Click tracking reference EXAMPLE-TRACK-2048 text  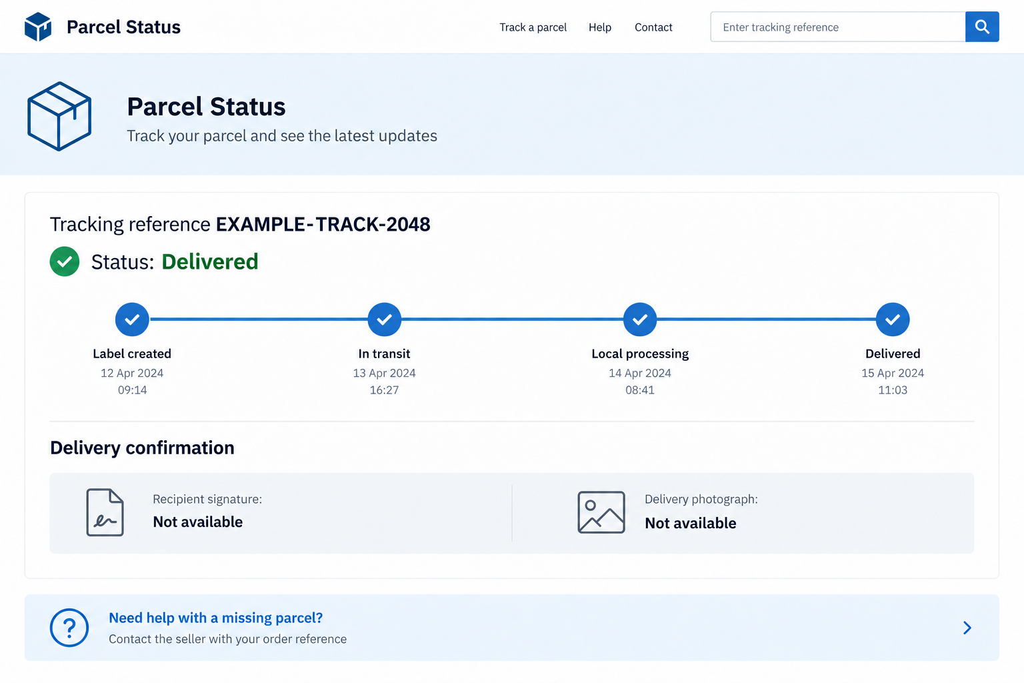[x=323, y=224]
